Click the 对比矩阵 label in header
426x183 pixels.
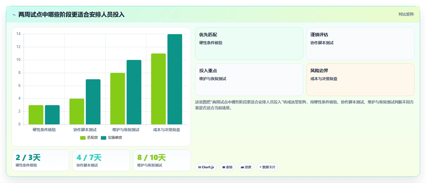click(x=406, y=14)
